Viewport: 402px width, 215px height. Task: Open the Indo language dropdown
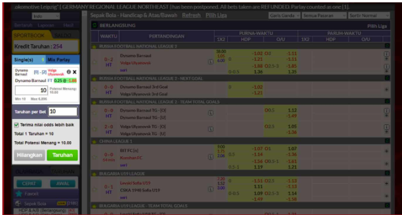[46, 16]
